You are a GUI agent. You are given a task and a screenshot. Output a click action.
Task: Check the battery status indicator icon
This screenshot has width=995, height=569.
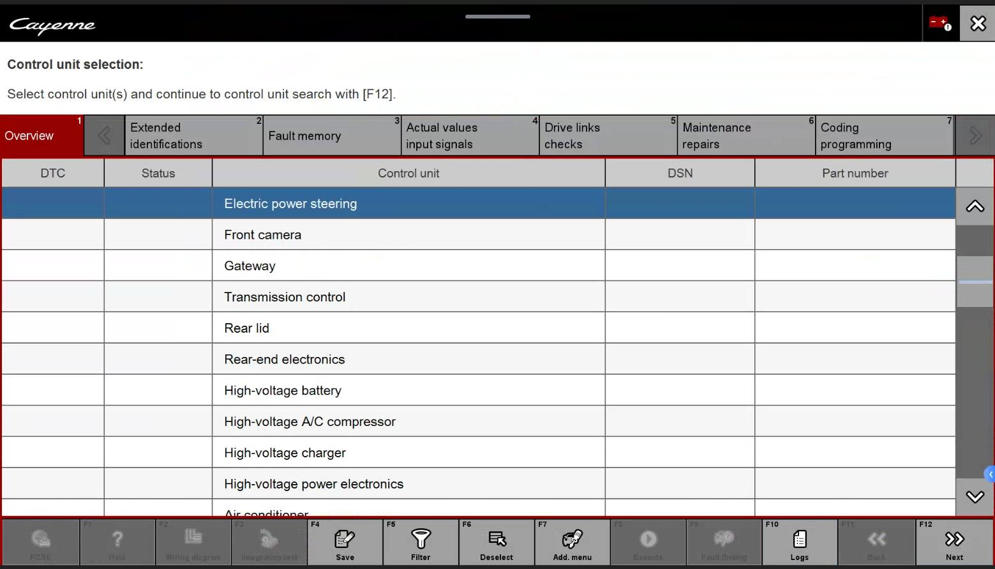pyautogui.click(x=940, y=24)
